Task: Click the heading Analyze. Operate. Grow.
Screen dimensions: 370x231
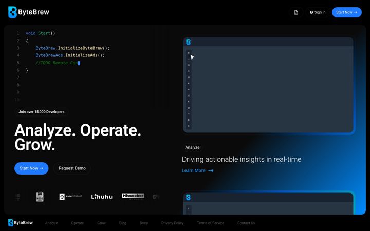Action: [x=78, y=137]
